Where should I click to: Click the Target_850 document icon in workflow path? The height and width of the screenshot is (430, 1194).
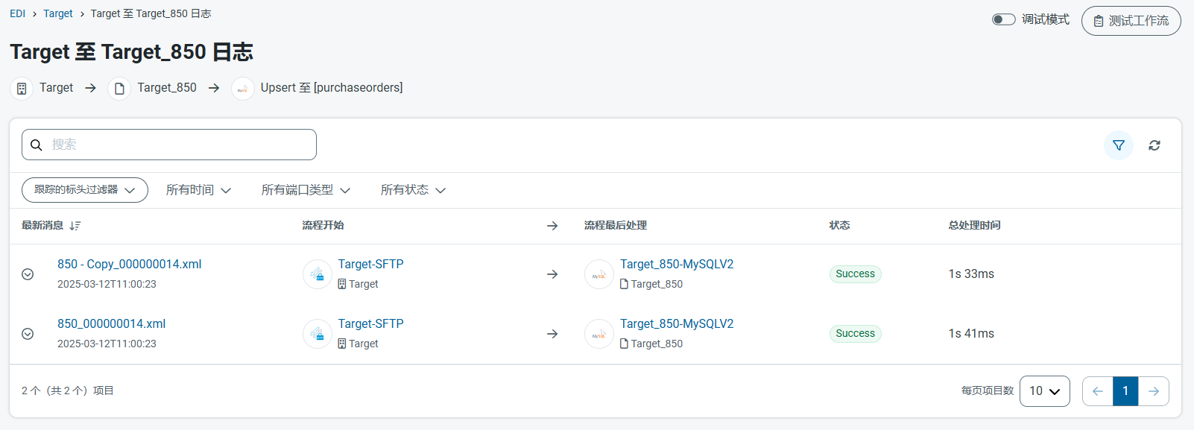[x=119, y=89]
